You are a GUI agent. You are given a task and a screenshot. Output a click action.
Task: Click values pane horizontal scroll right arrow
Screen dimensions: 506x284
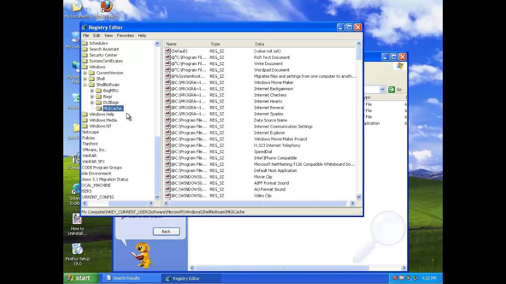tap(353, 203)
